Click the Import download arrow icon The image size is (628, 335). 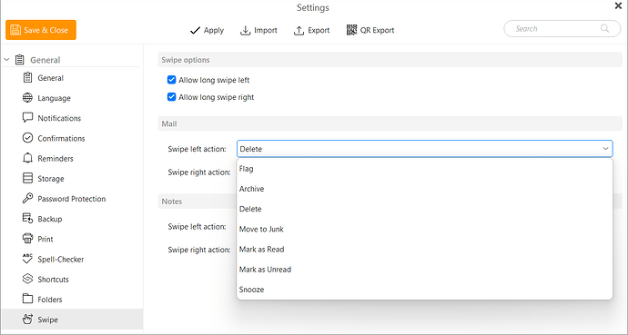pos(245,30)
